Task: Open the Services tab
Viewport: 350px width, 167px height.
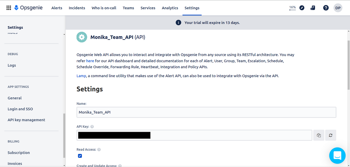Action: pos(148,8)
